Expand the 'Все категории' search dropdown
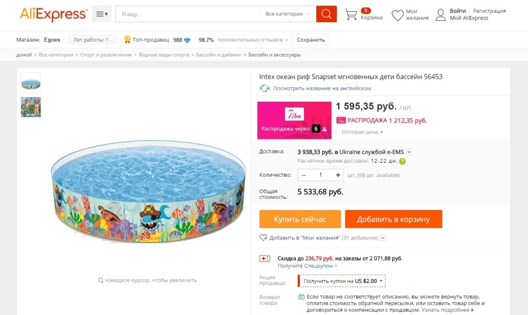Screen dimensions: 528x315 [287, 14]
